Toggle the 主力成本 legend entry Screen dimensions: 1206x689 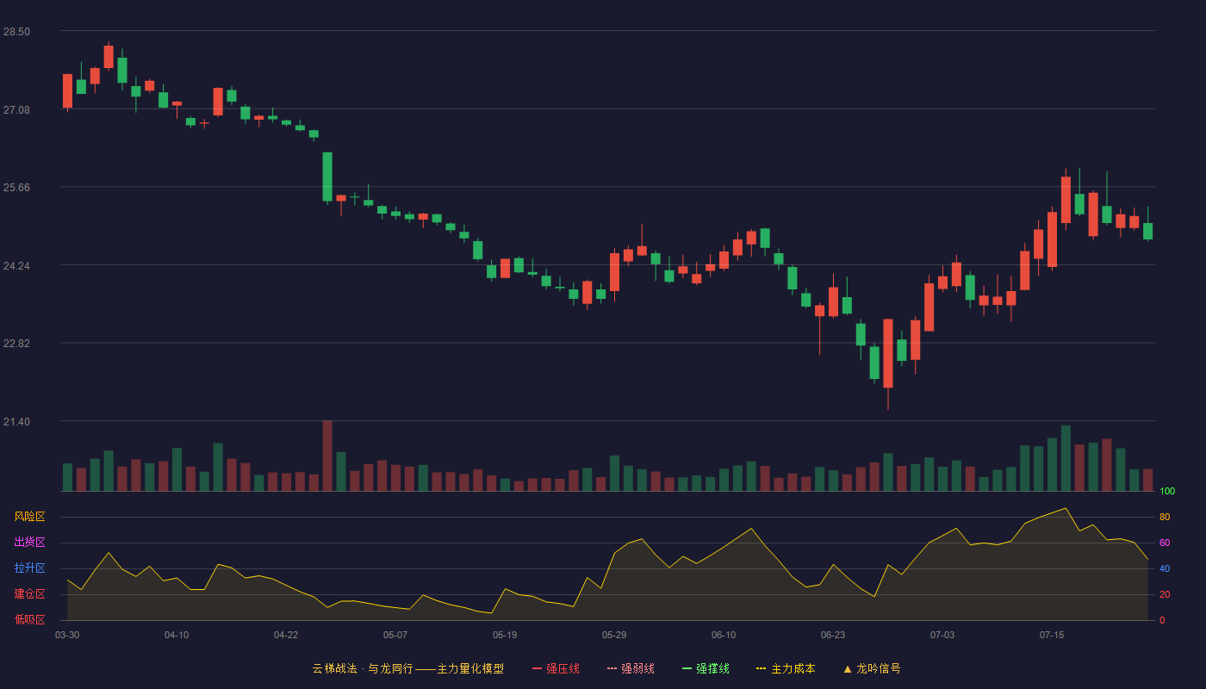coord(786,668)
